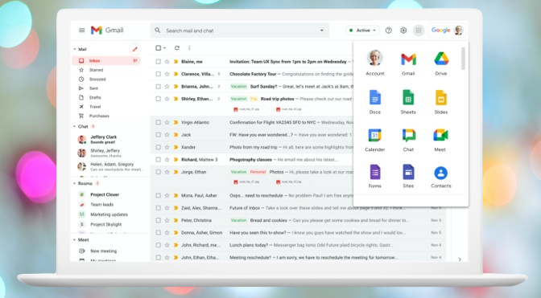Open Chat in the apps panel
This screenshot has height=298, width=541.
(408, 140)
